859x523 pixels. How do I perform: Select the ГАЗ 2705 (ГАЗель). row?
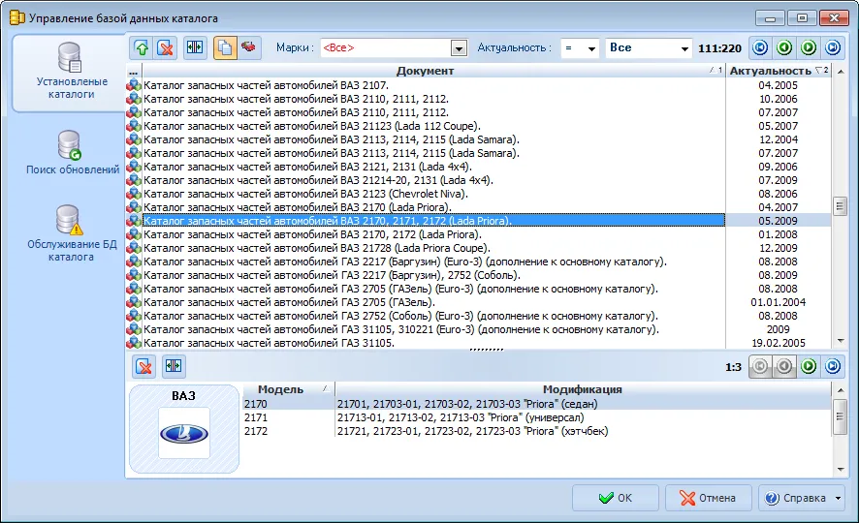434,302
